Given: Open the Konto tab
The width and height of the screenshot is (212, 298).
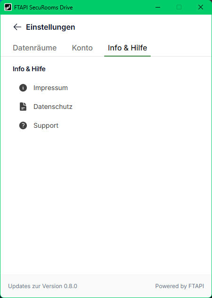Looking at the screenshot, I should coord(82,48).
